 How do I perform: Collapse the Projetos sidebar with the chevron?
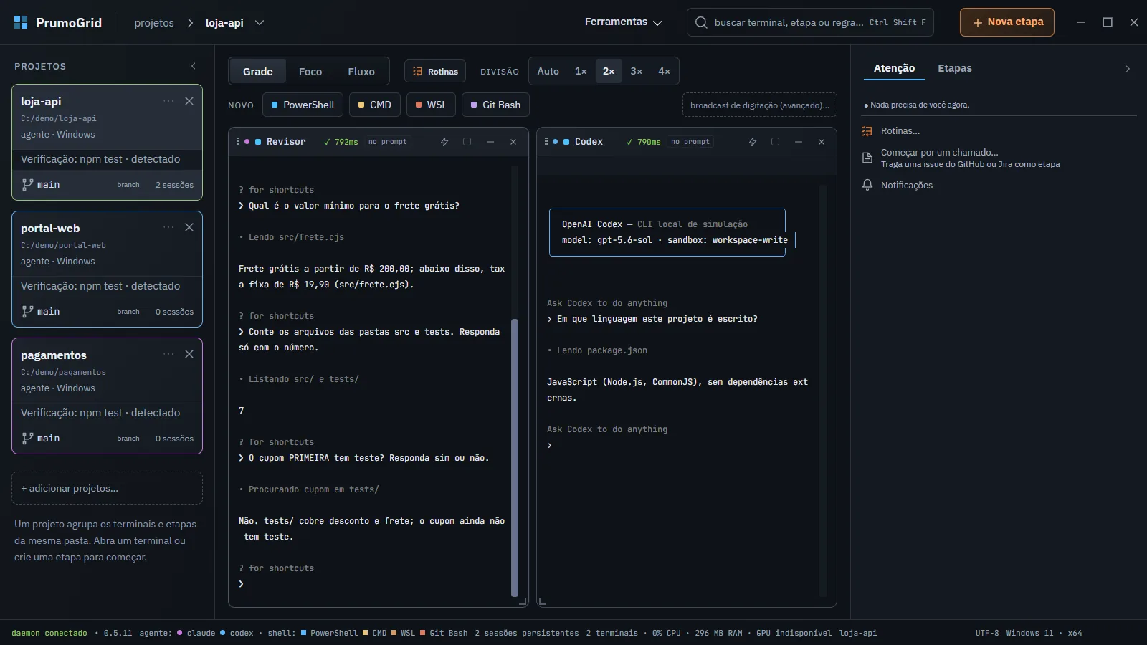pos(194,66)
